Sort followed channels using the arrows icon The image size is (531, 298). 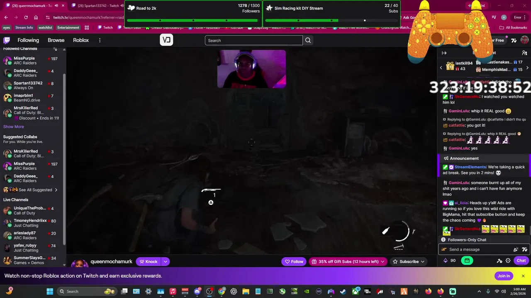pyautogui.click(x=55, y=49)
